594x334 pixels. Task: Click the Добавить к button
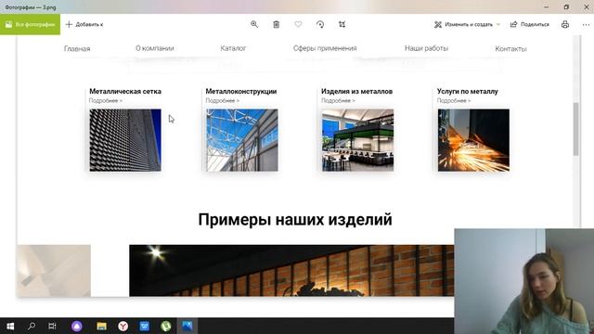(84, 24)
